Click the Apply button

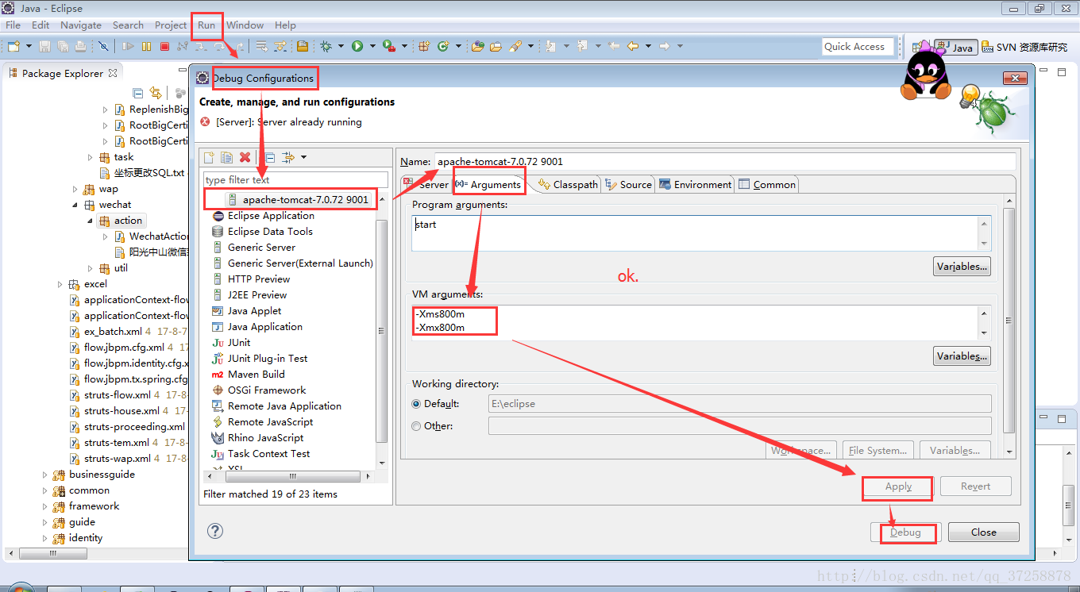[898, 486]
